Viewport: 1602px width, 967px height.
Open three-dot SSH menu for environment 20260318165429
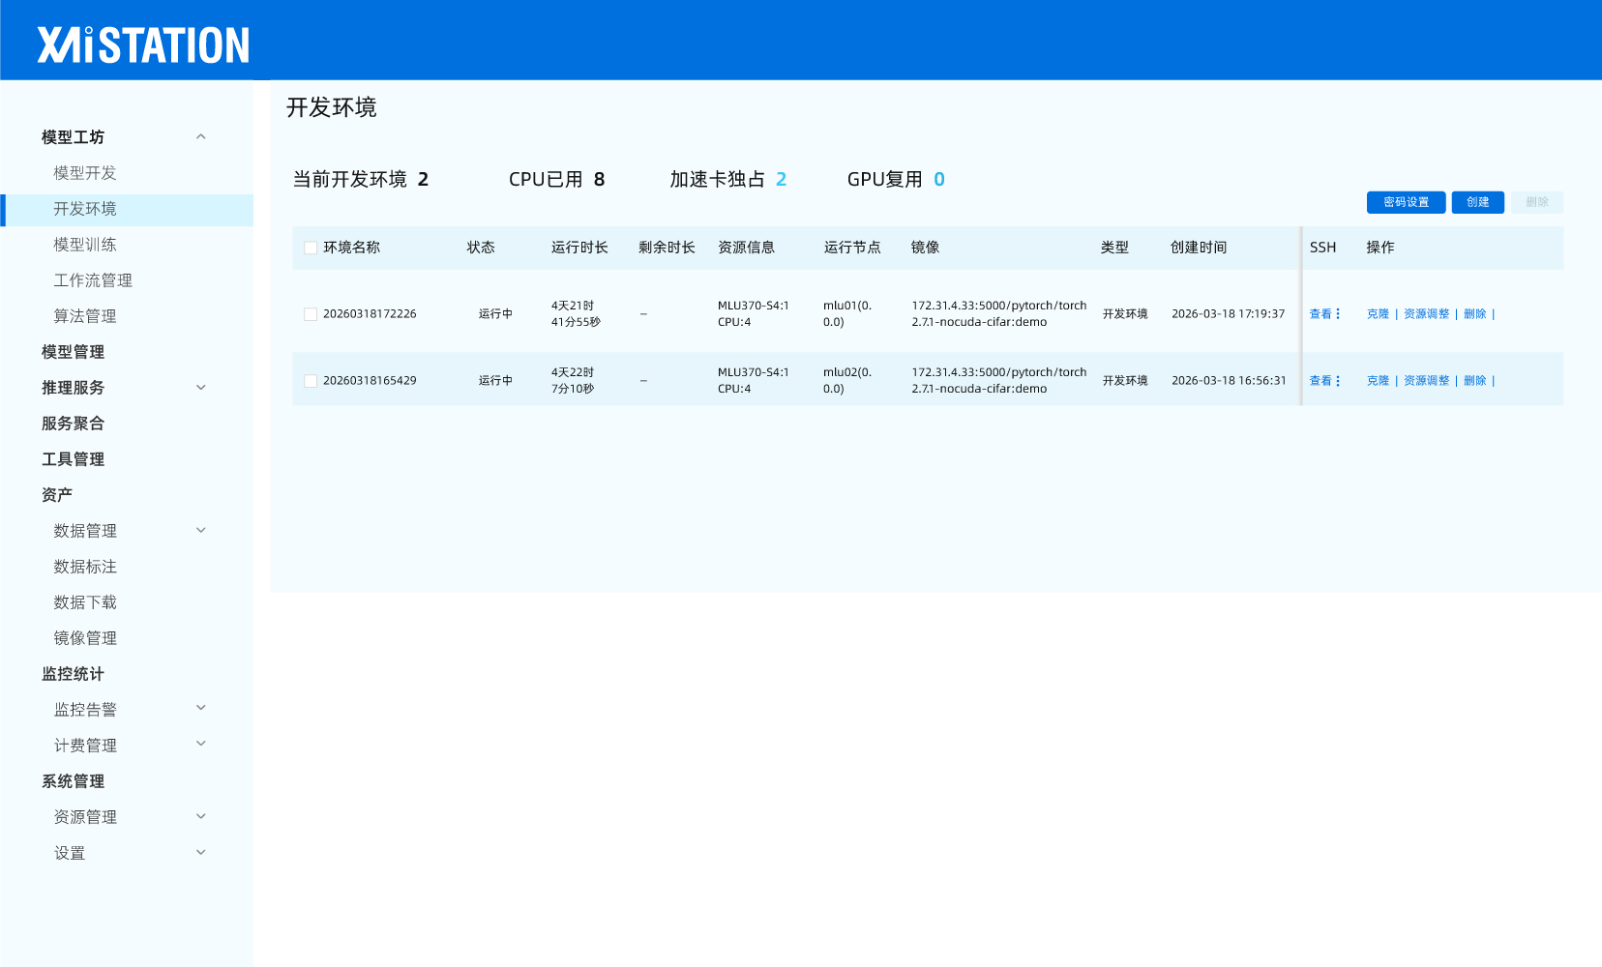(1338, 381)
